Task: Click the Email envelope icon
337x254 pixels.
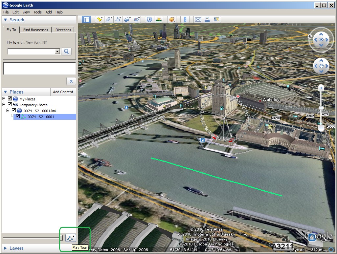Action: [198, 19]
